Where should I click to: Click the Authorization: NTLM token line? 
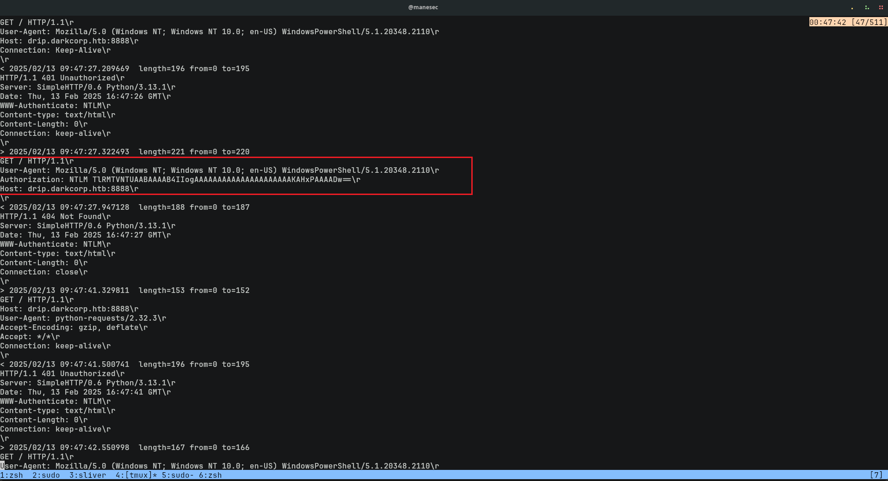(180, 180)
